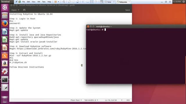Click the '#cd bin' line
This screenshot has width=186, height=104.
[14, 60]
